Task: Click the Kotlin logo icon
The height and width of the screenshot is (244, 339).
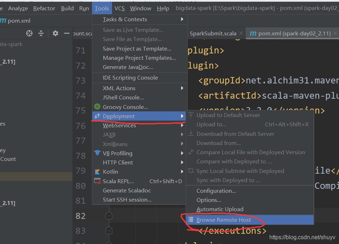Action: (x=98, y=172)
